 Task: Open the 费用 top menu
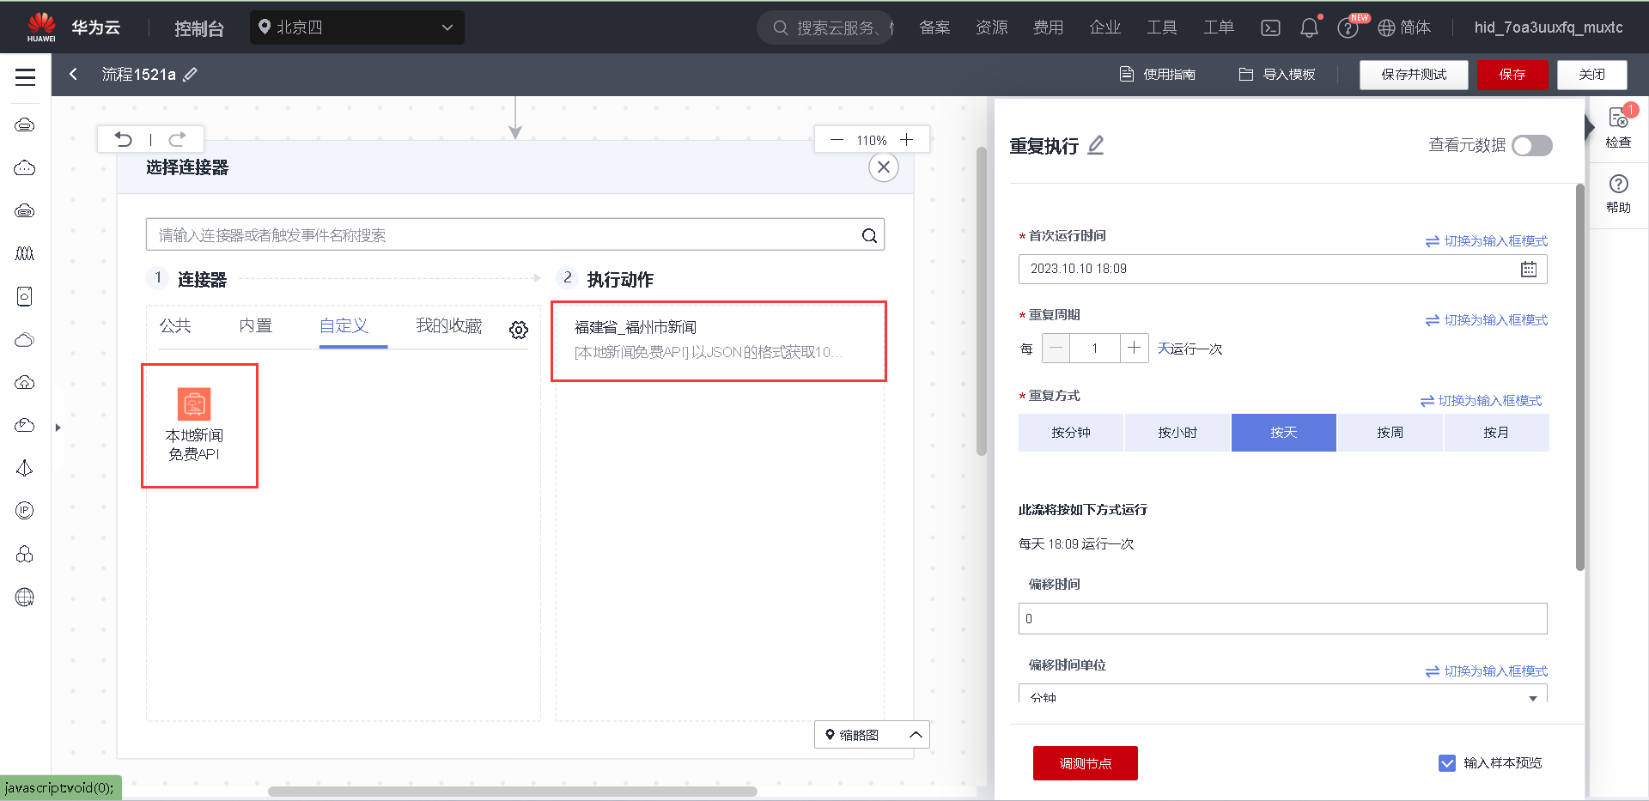coord(1048,27)
